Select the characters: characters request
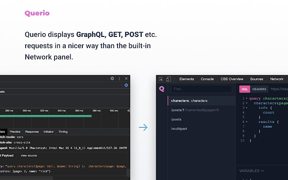The height and width of the screenshot is (180, 288). tap(202, 101)
